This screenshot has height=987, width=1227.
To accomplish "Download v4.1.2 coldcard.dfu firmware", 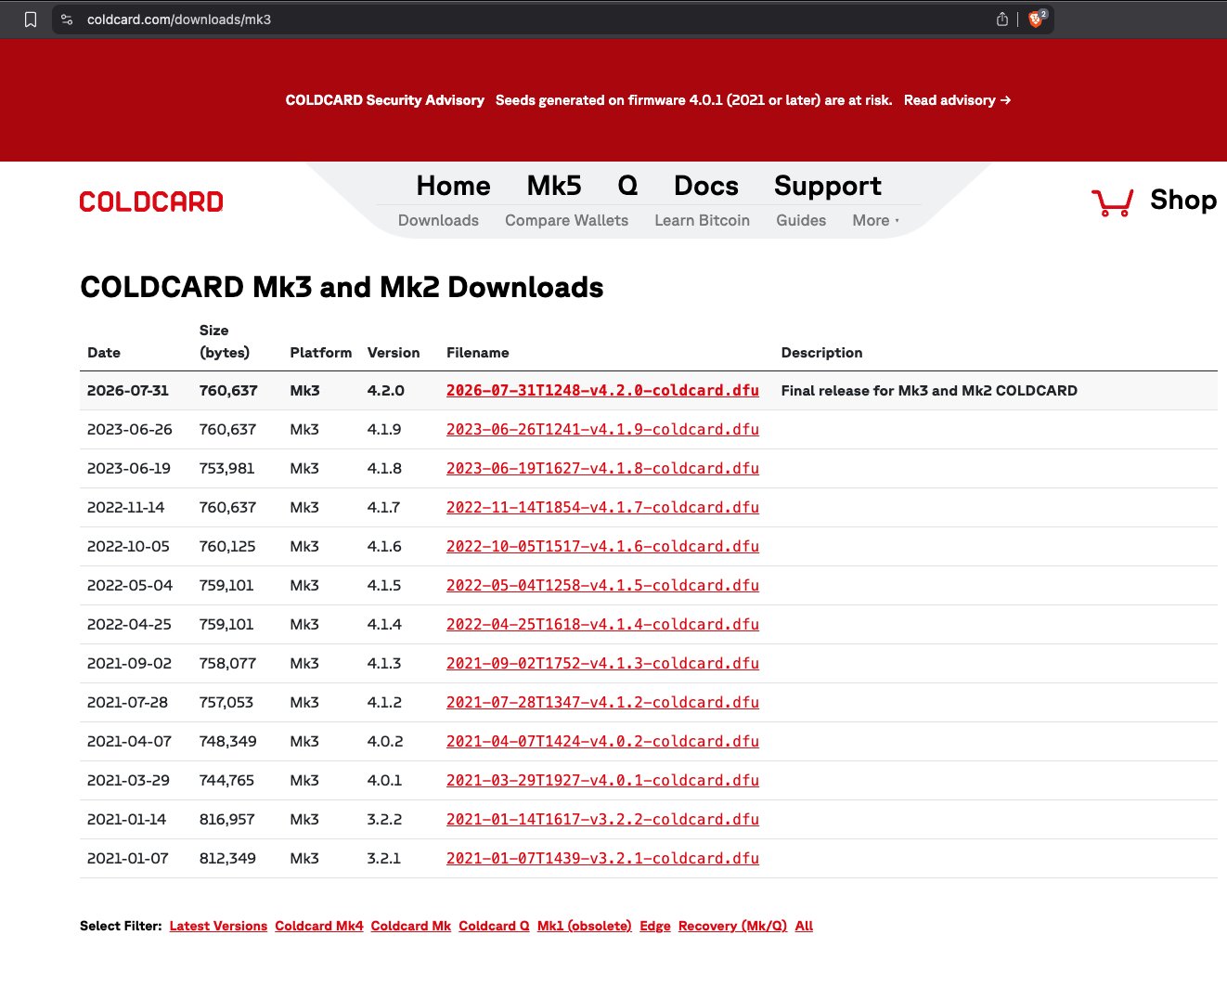I will tap(602, 703).
